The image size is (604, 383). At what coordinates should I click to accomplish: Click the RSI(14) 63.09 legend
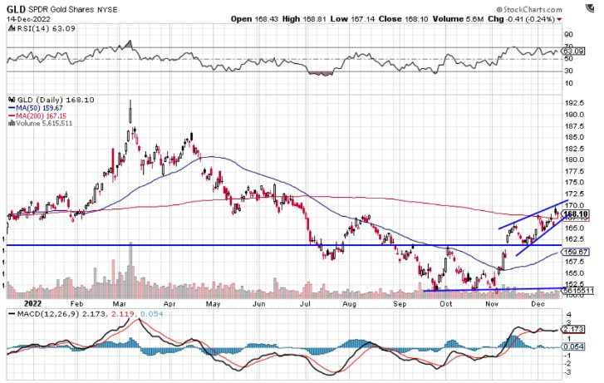(45, 28)
